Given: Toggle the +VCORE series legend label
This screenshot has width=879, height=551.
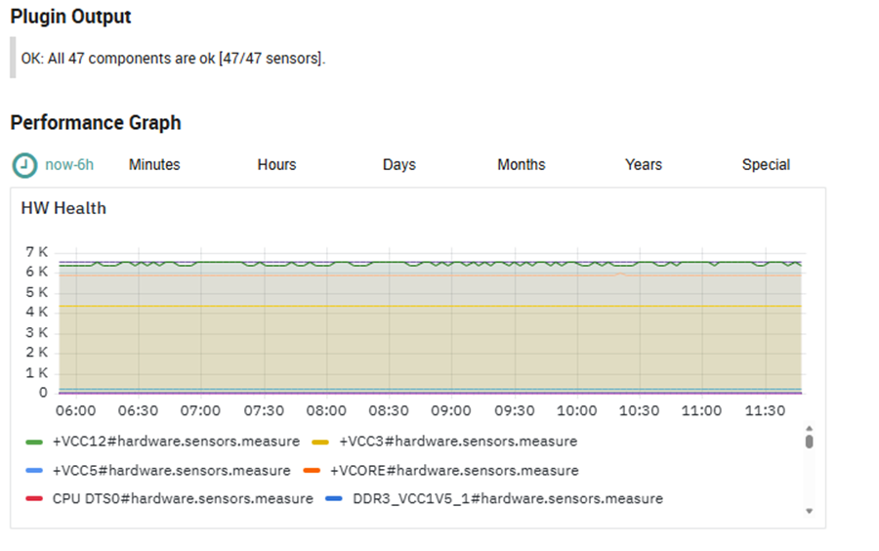Looking at the screenshot, I should coord(454,471).
